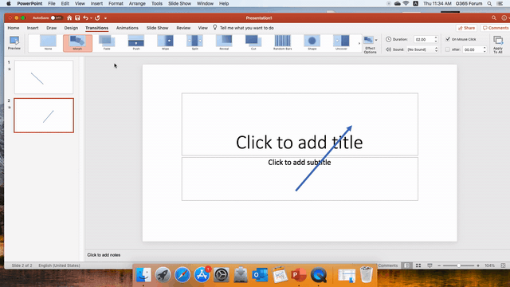Expand the transitions gallery arrow
Viewport: 510px width, 287px height.
click(359, 43)
